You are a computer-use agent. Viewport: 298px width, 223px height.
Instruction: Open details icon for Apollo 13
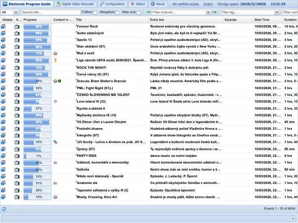(x=3, y=40)
